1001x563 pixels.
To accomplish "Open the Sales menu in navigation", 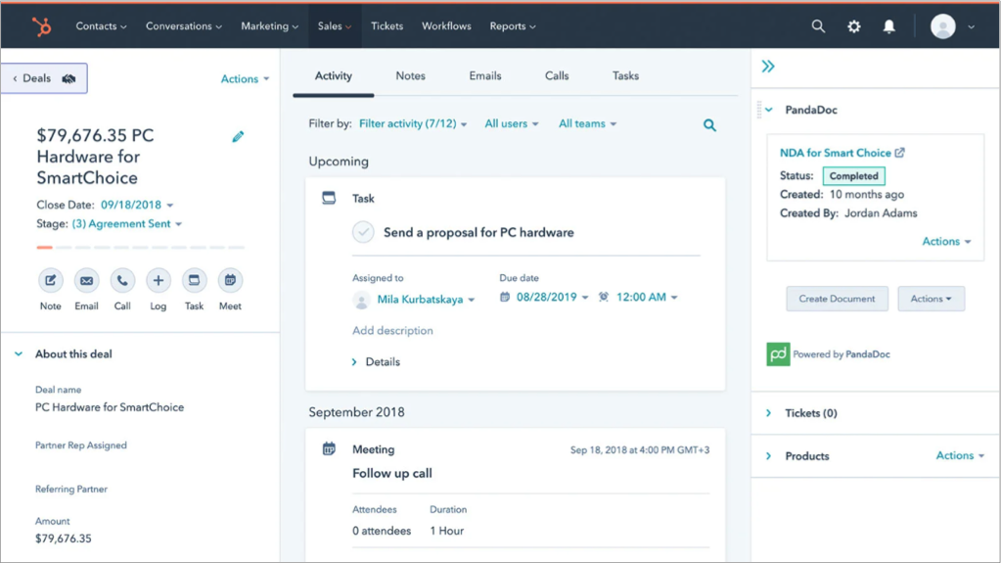I will (x=334, y=26).
